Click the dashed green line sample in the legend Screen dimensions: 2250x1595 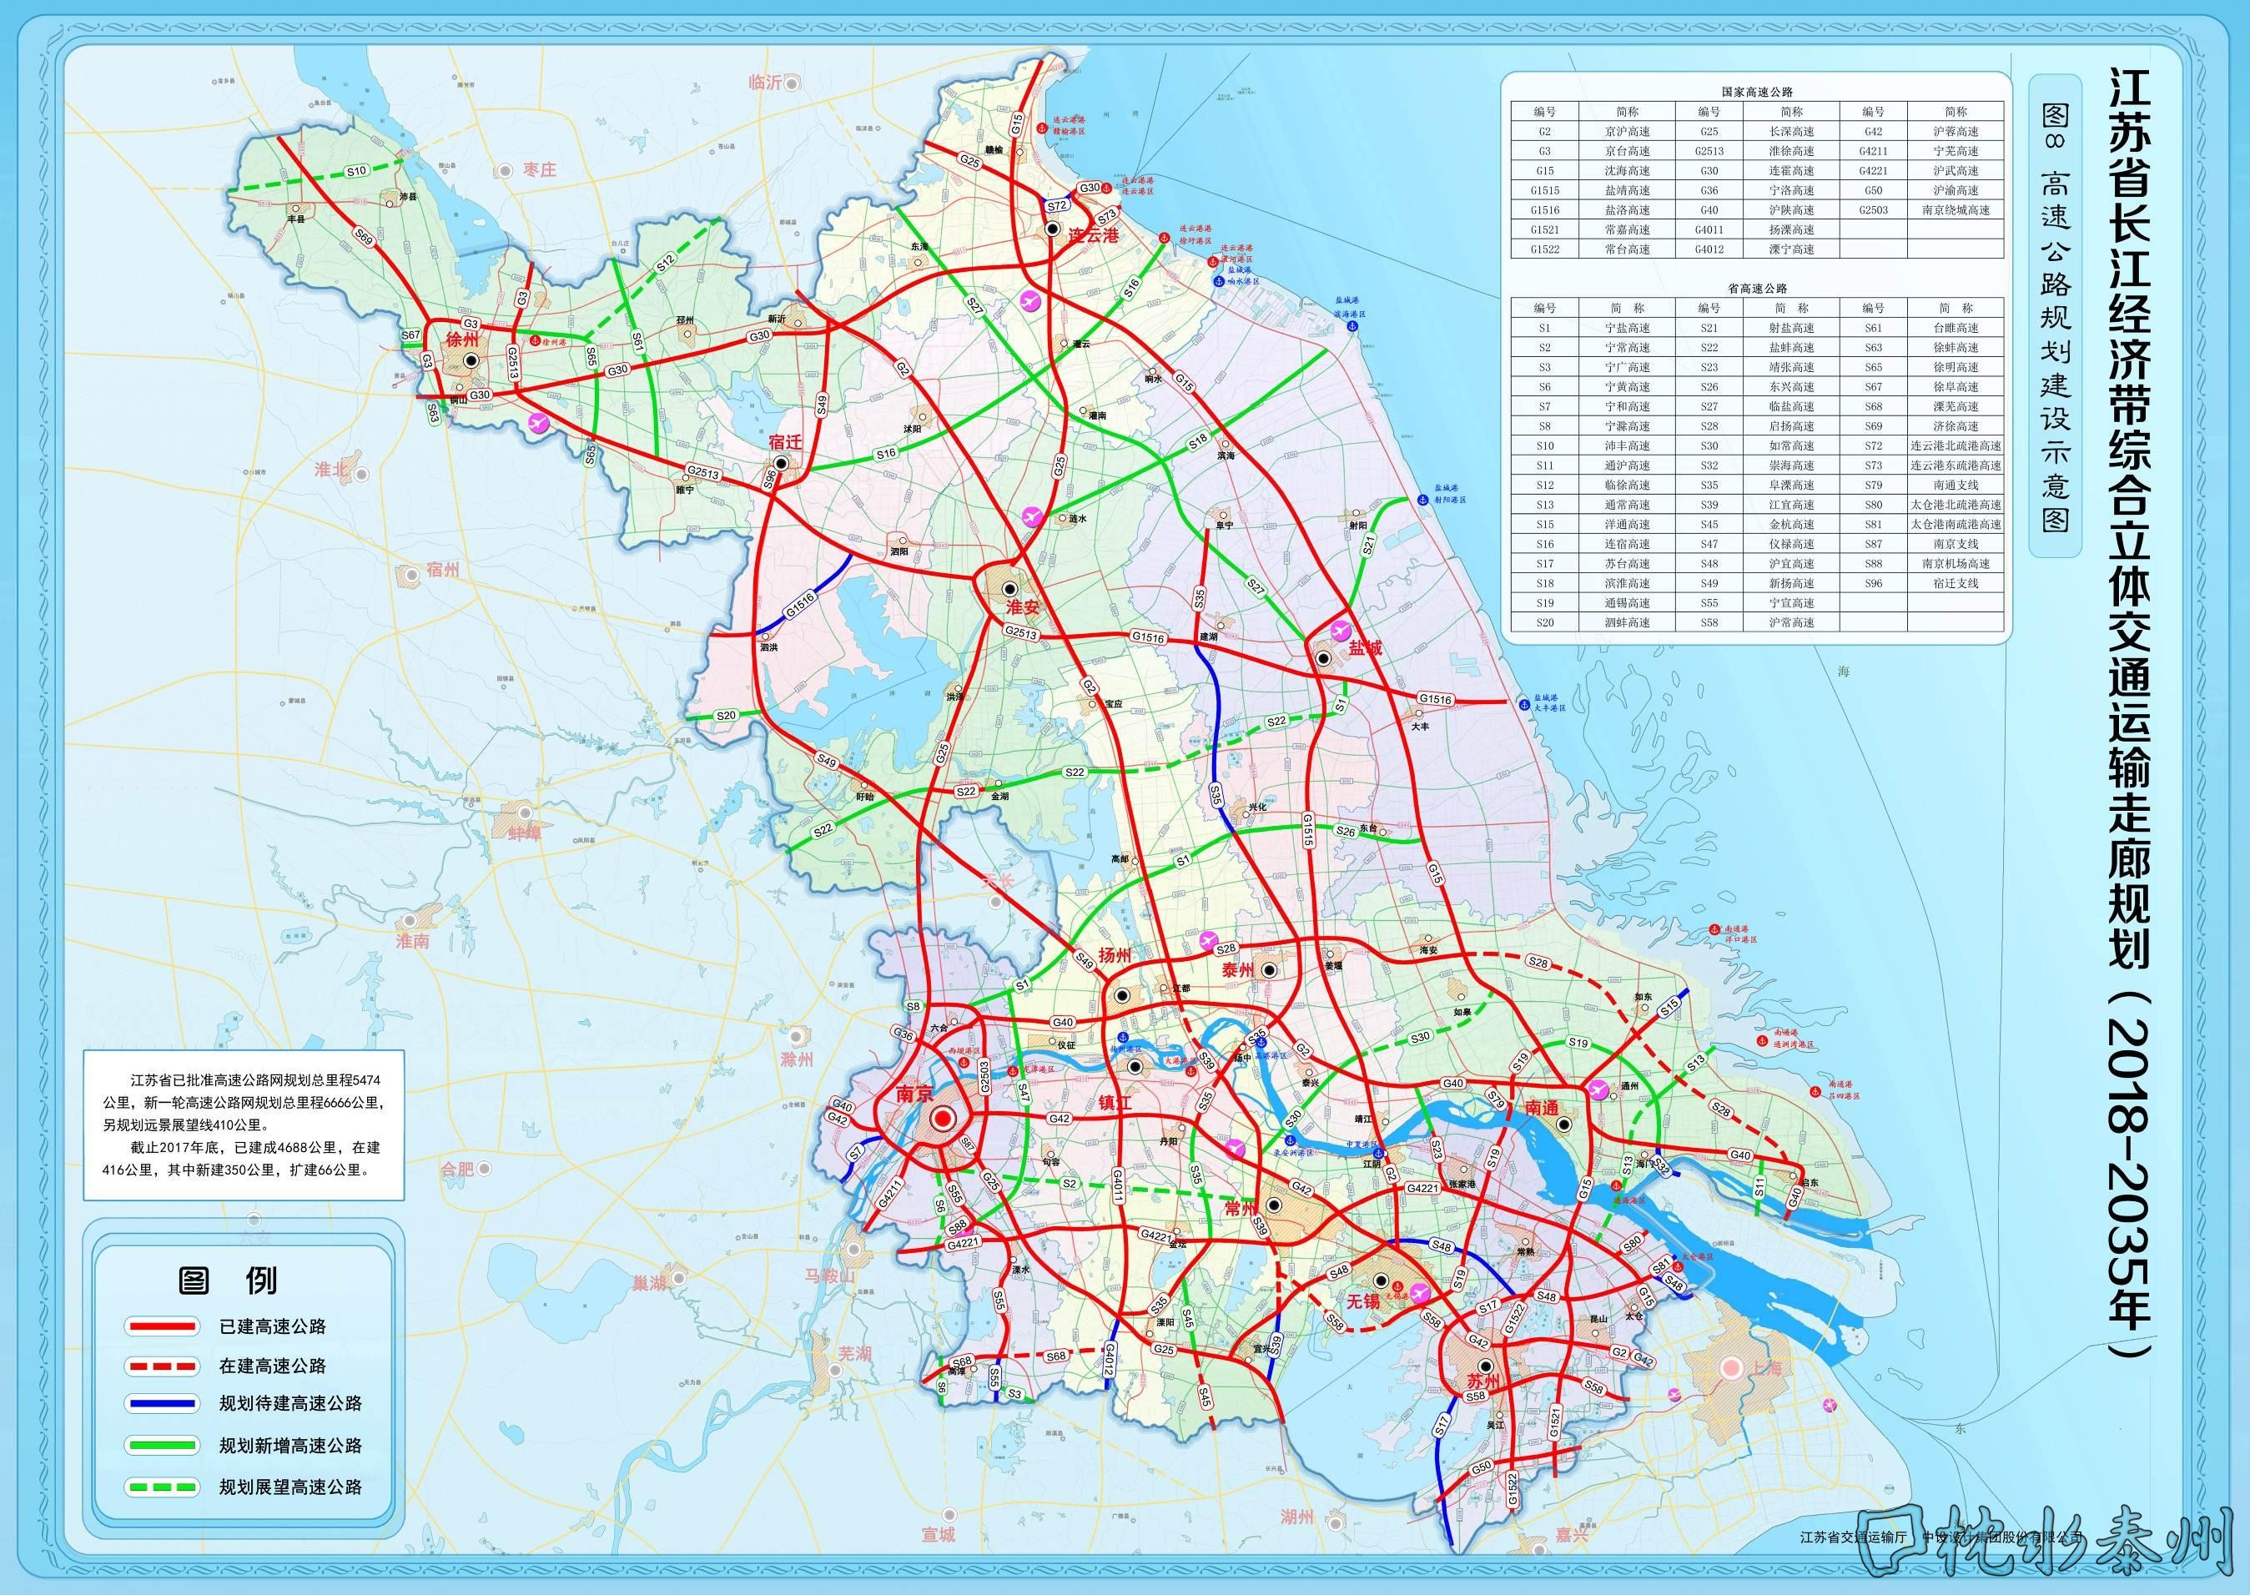tap(162, 1487)
